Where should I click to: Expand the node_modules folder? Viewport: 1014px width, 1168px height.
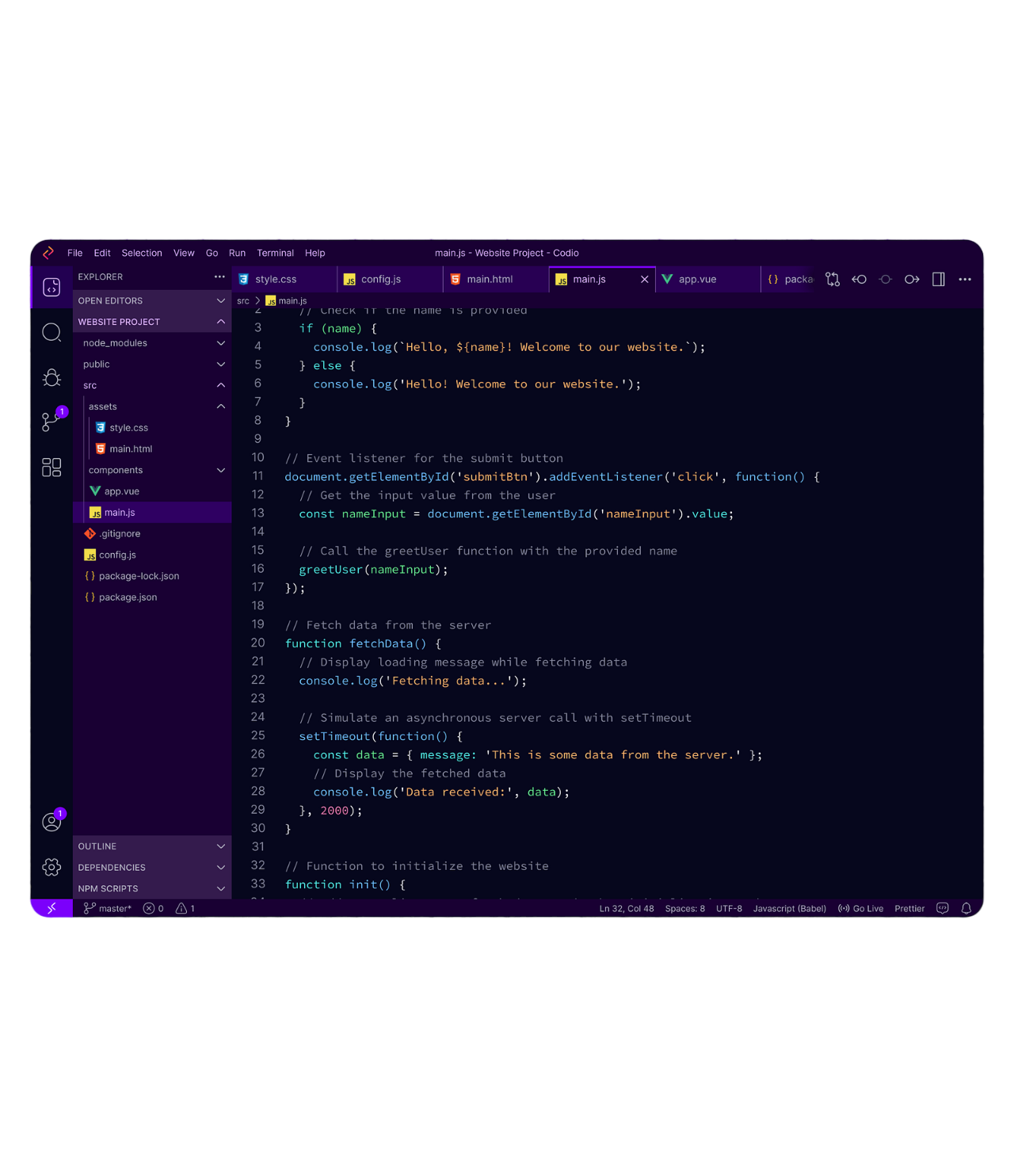click(152, 343)
